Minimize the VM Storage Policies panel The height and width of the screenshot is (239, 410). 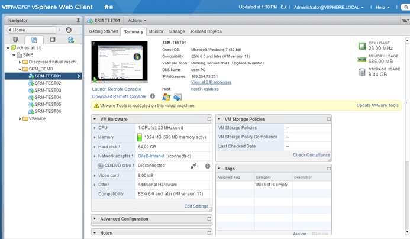399,119
